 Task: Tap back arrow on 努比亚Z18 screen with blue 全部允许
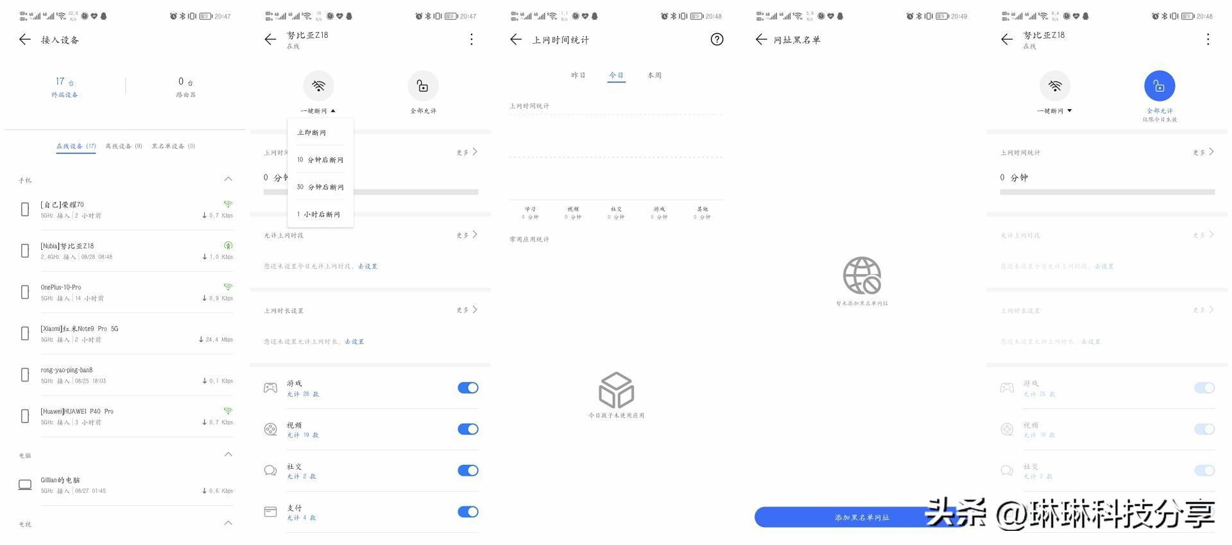(x=1007, y=40)
